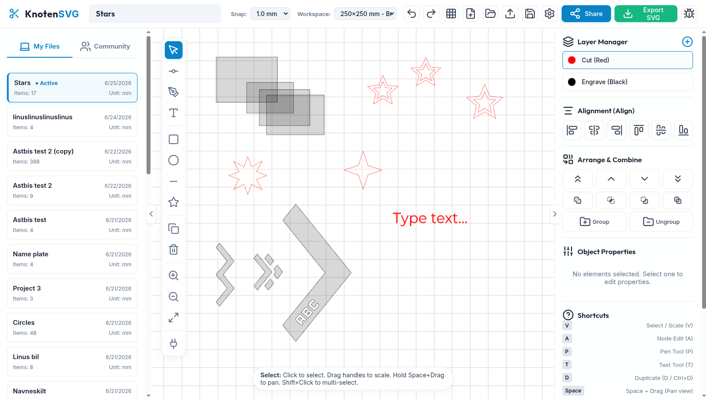
Task: Click the plug icon in toolbar
Action: pyautogui.click(x=173, y=344)
